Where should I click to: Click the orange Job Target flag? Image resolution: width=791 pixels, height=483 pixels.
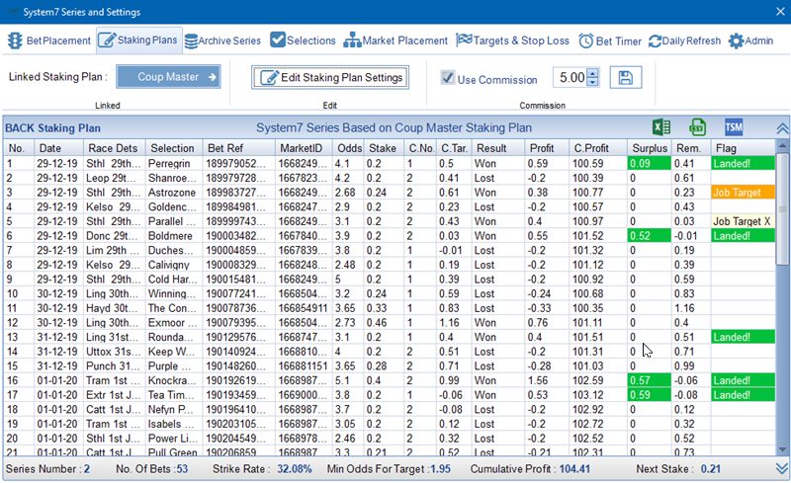(743, 192)
